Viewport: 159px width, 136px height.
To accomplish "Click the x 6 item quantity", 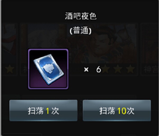I will 92,69.
